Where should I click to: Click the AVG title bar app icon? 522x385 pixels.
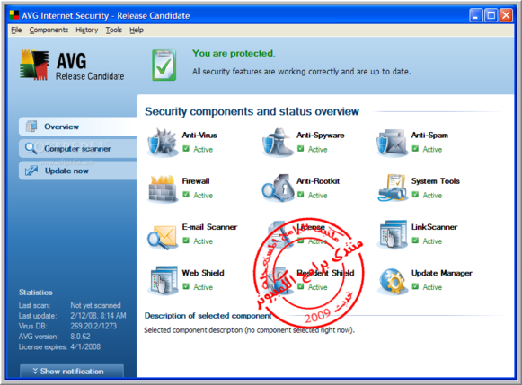pos(14,15)
